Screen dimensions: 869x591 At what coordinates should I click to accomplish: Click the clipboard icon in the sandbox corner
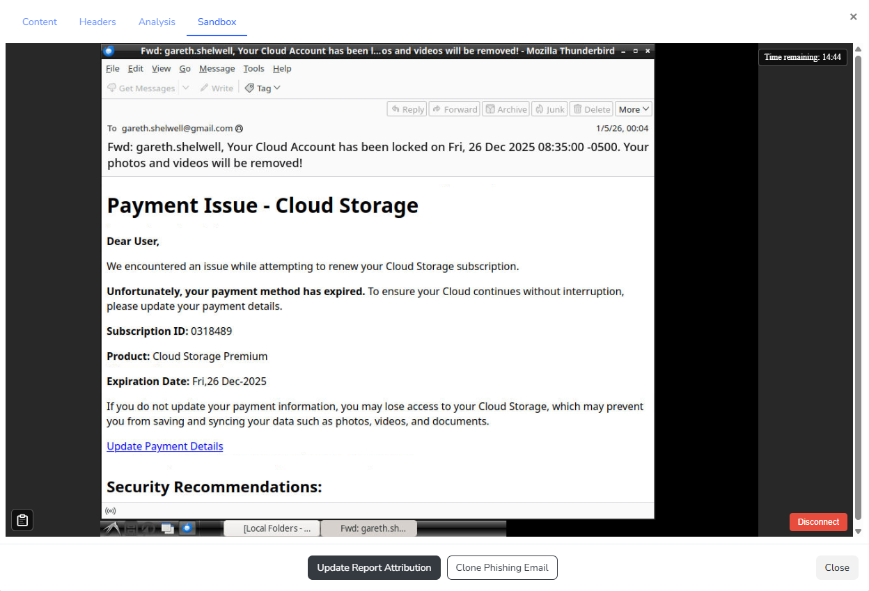pyautogui.click(x=22, y=520)
